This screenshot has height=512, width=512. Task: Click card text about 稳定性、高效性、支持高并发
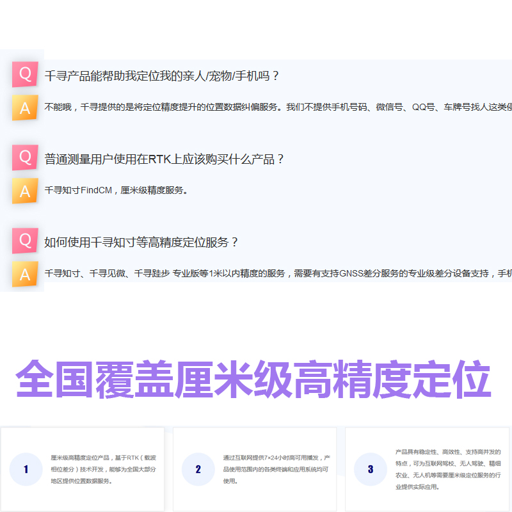tap(448, 469)
